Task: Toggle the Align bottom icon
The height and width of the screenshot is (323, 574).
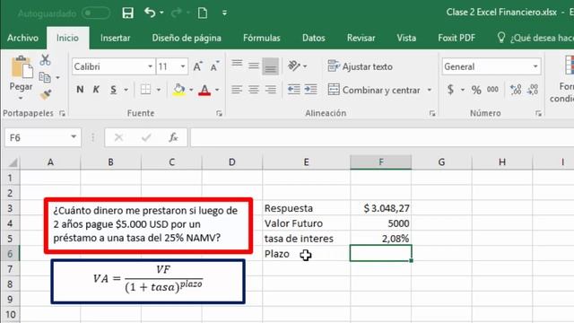Action: (x=271, y=66)
